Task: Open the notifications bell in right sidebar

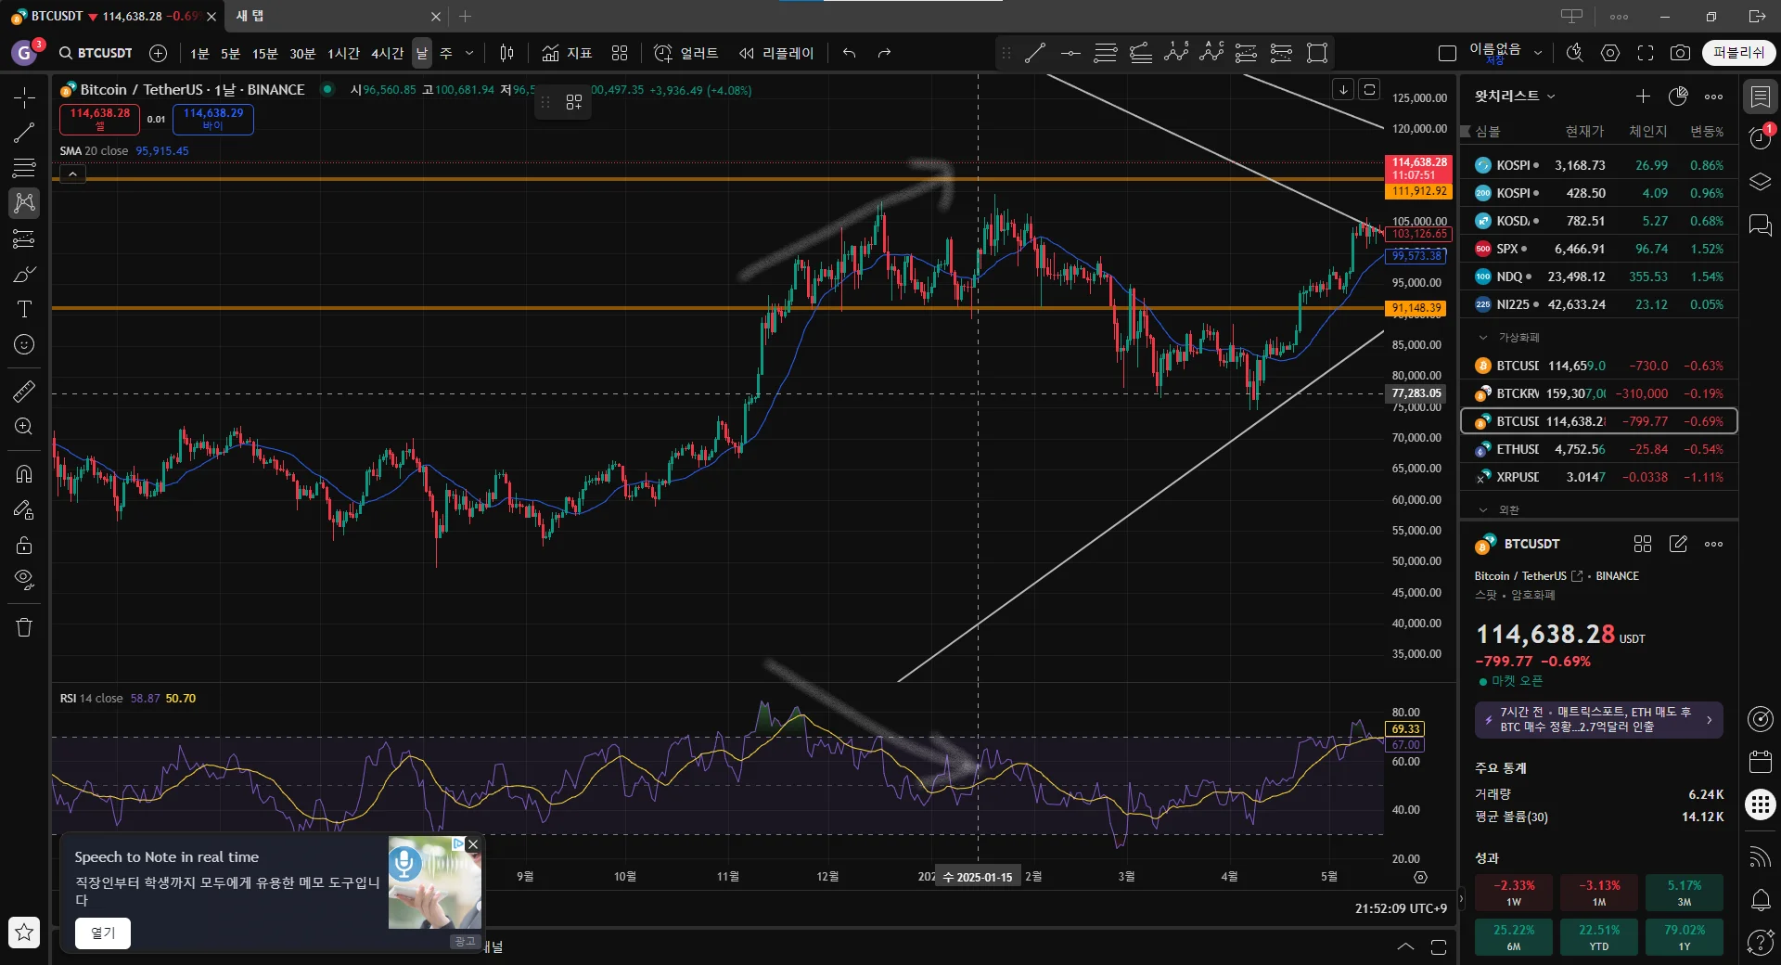Action: pos(1760,899)
